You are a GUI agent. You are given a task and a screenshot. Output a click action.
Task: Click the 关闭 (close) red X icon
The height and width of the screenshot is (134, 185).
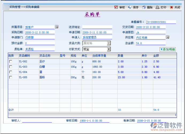tap(171, 7)
